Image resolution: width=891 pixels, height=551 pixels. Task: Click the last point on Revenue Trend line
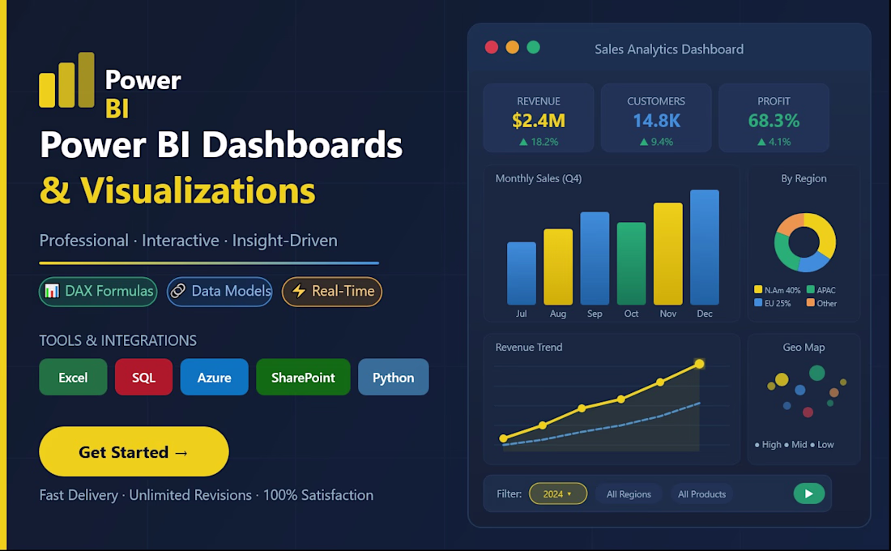point(700,364)
